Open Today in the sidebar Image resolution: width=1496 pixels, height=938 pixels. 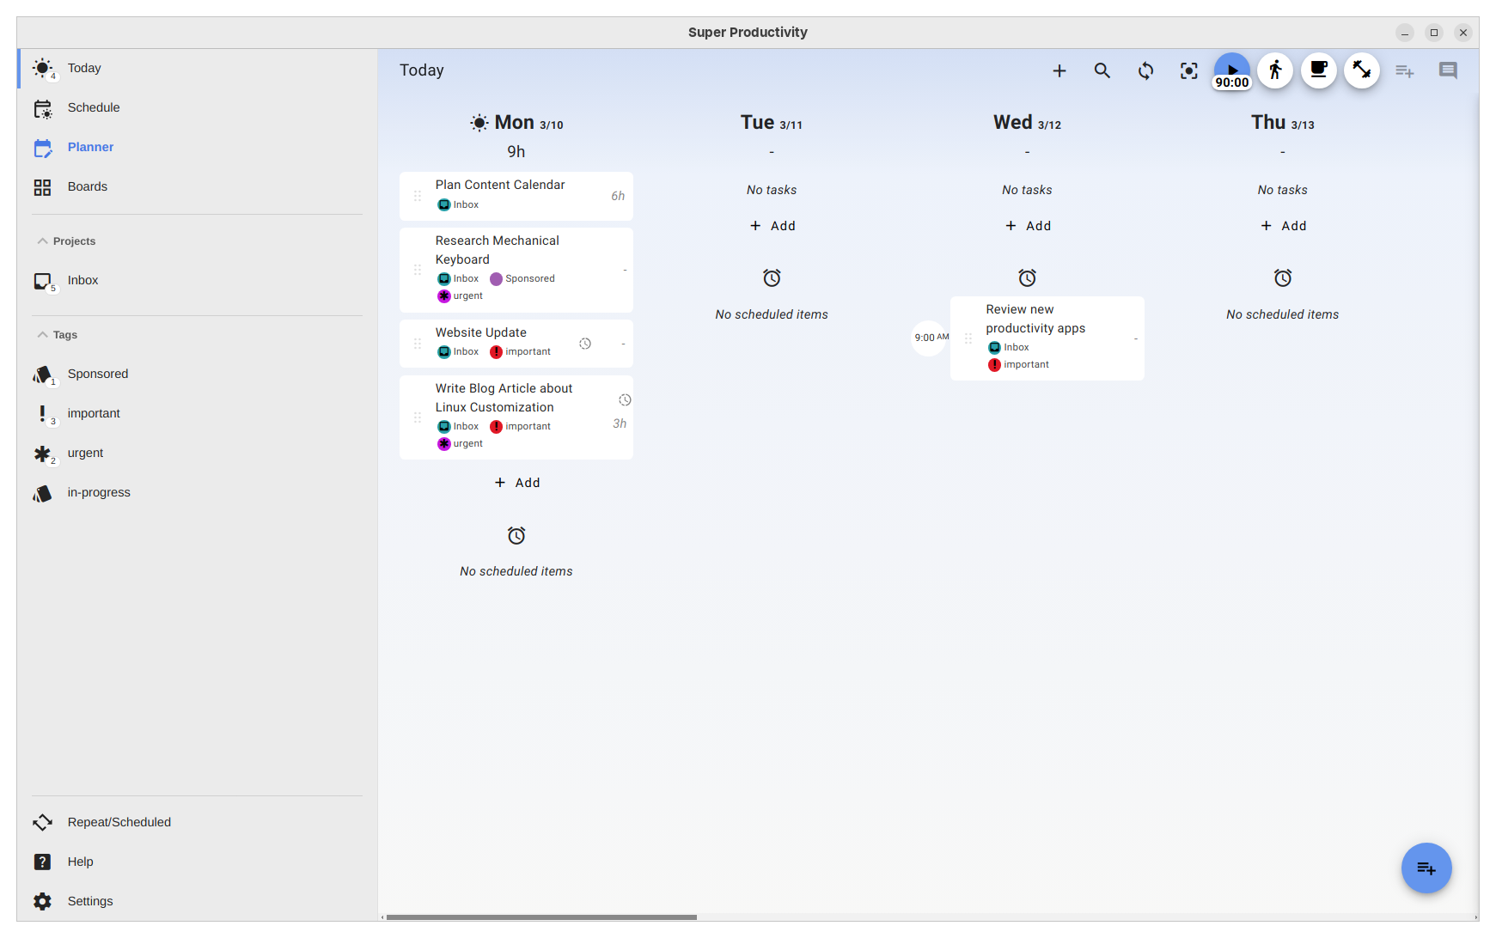tap(197, 68)
